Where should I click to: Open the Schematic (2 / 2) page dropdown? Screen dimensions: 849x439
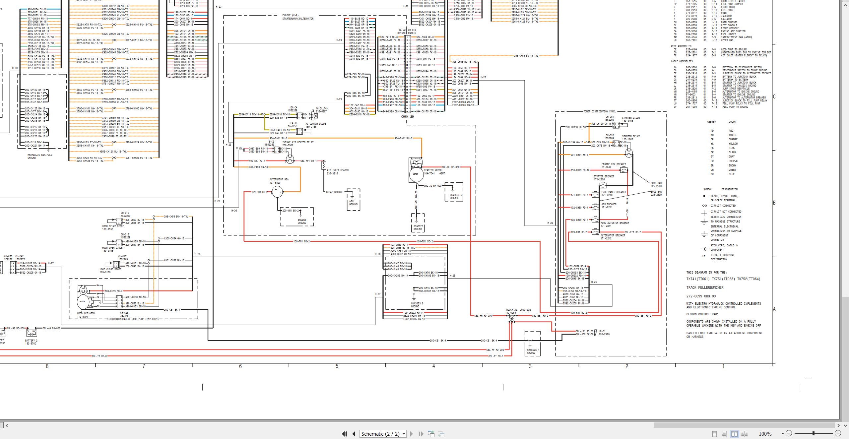point(404,434)
